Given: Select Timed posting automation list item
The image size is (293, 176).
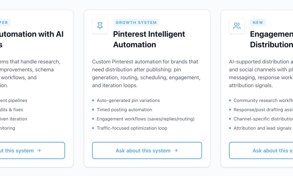Looking at the screenshot, I should [125, 110].
